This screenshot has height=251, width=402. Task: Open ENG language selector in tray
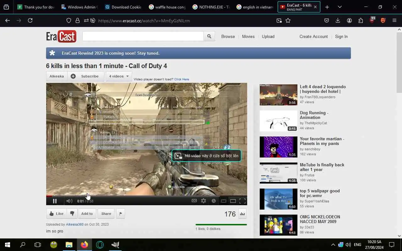(357, 245)
